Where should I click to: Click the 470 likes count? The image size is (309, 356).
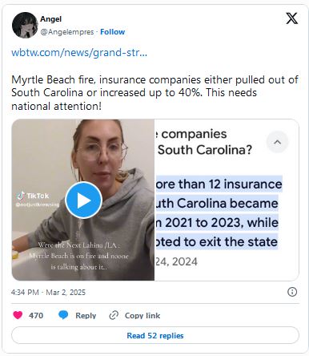click(x=36, y=315)
